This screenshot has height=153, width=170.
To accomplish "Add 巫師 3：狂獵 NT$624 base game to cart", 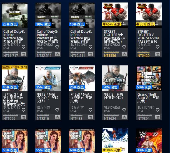I will [x=124, y=117].
